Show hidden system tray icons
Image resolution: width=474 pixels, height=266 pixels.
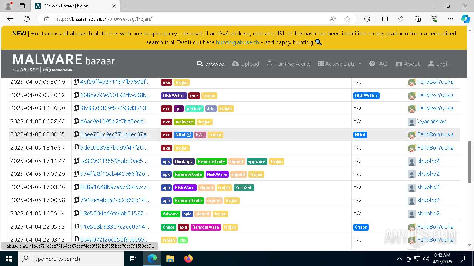coord(399,259)
